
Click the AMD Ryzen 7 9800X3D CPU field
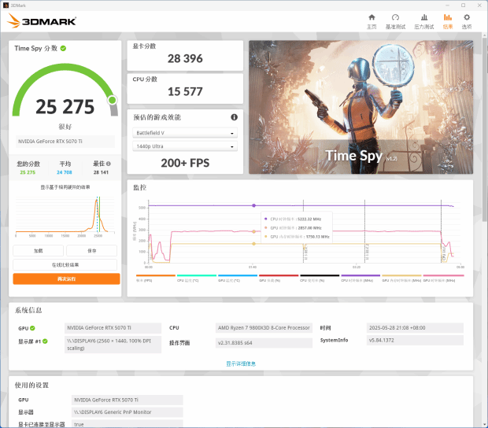(x=264, y=328)
